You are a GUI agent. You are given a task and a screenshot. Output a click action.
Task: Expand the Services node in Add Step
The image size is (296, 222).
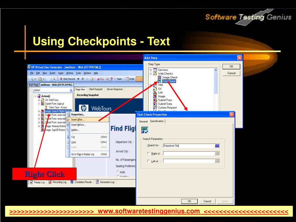pos(151,70)
